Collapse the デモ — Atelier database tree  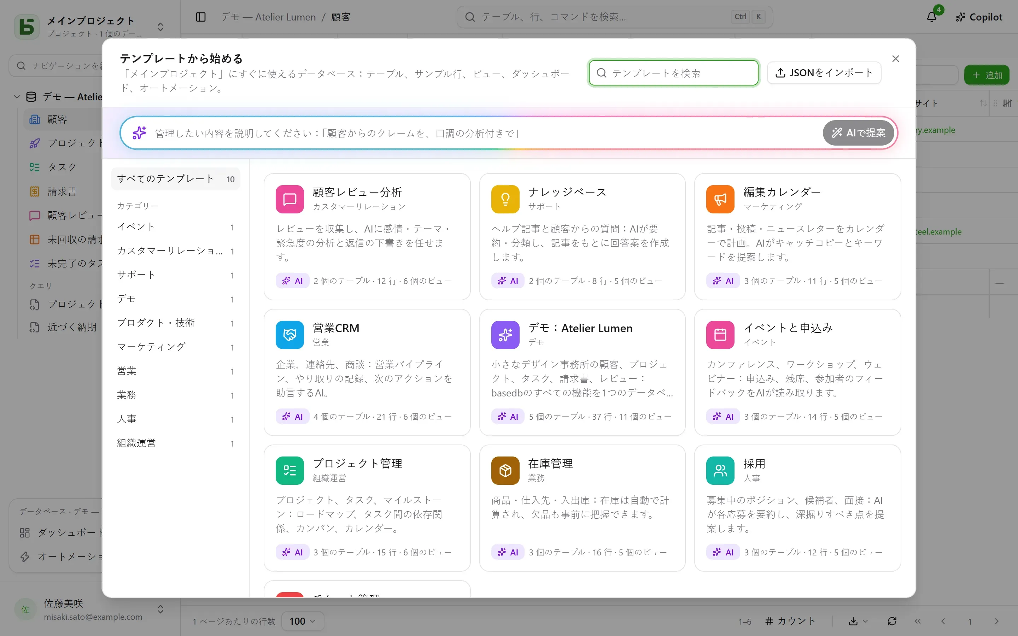click(x=17, y=97)
